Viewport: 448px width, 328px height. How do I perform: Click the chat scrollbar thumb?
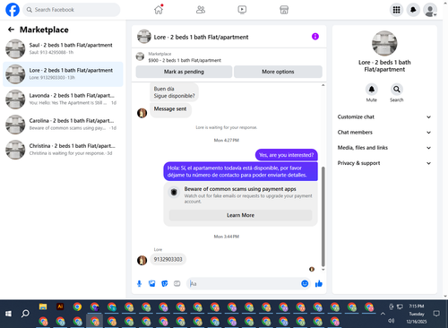323,216
